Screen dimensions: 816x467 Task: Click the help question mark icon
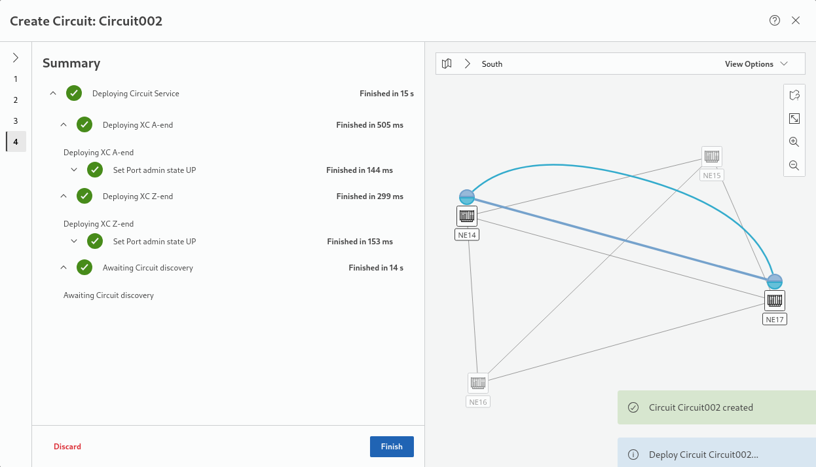pos(775,20)
